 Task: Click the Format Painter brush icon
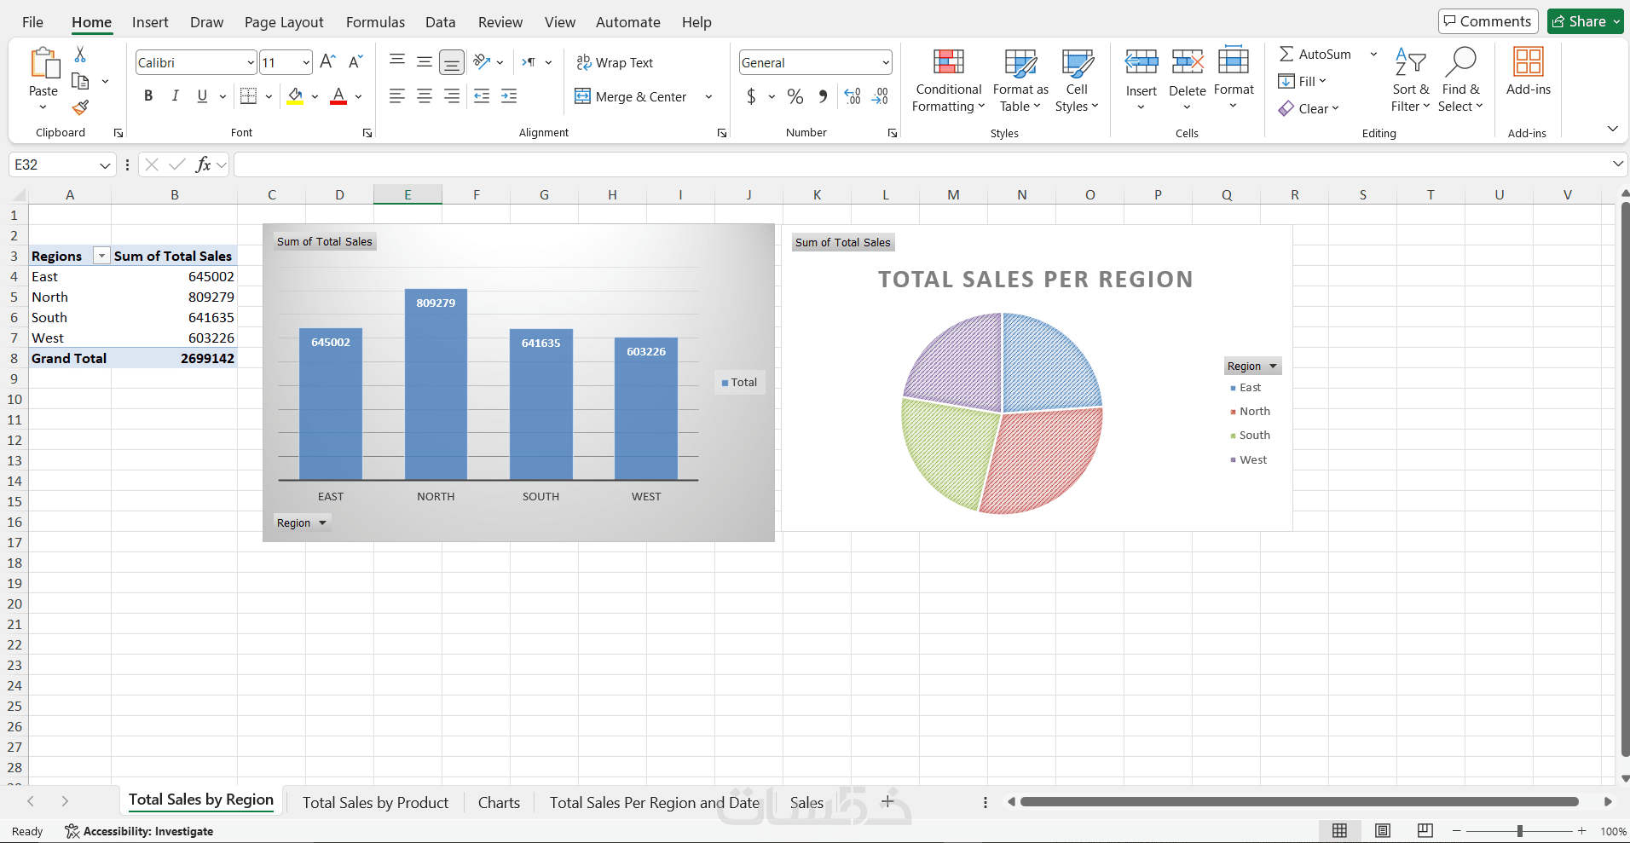point(80,107)
